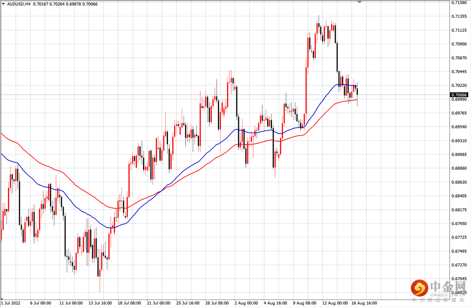Click the 4 Aug 16:00 time label

click(x=276, y=303)
